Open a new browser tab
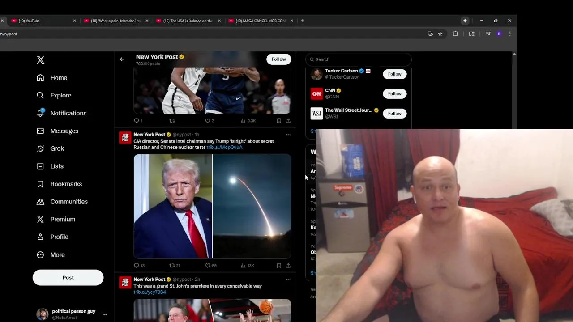 (x=303, y=21)
